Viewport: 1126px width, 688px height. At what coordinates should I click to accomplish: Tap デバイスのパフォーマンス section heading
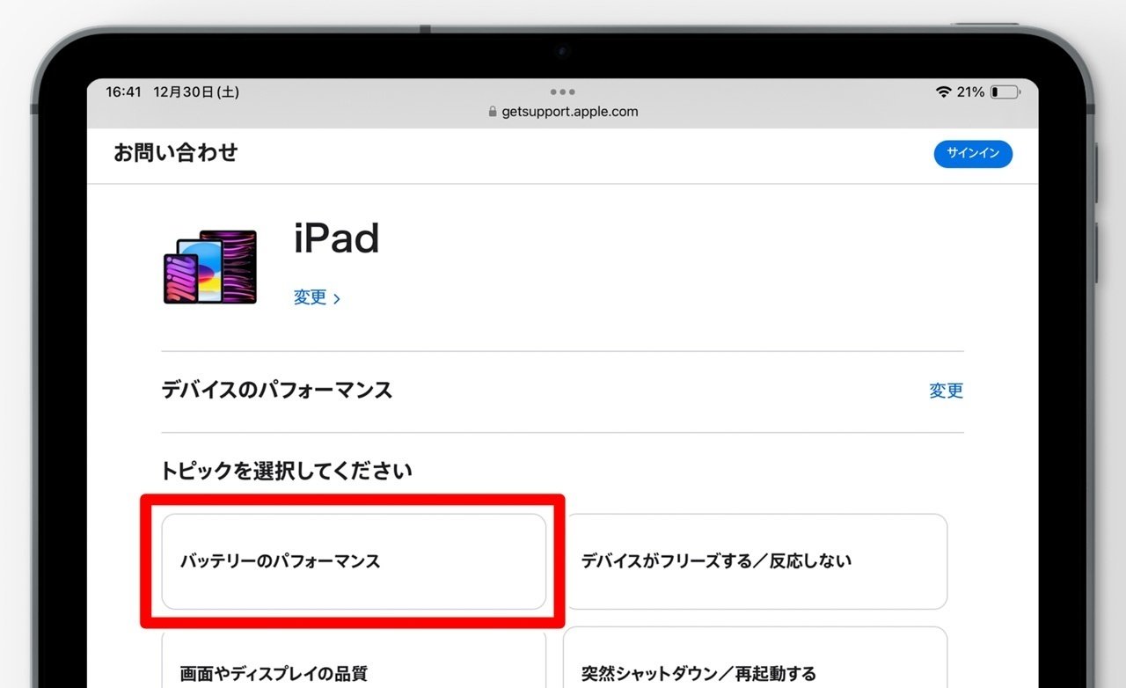276,390
